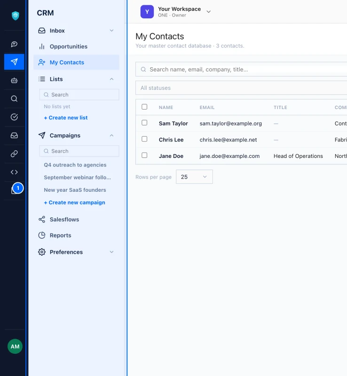The height and width of the screenshot is (376, 347).
Task: Open the Rows per page 25 dropdown
Action: [194, 177]
